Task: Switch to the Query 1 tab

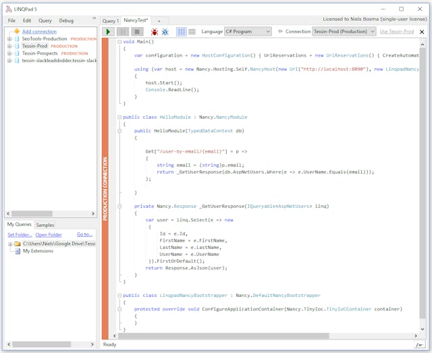Action: coord(110,21)
